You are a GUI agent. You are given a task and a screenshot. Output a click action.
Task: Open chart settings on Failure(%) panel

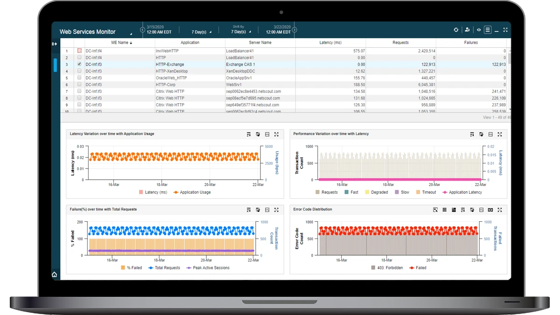(x=258, y=210)
